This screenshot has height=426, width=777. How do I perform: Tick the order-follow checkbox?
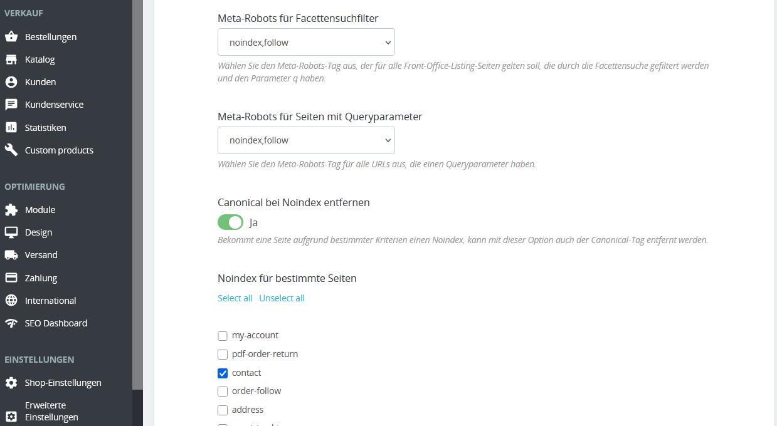pyautogui.click(x=223, y=392)
